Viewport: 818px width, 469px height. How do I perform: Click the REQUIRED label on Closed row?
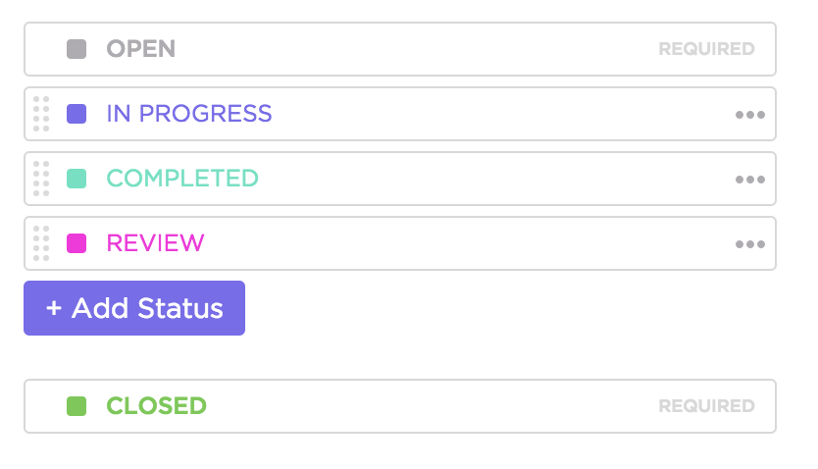706,406
